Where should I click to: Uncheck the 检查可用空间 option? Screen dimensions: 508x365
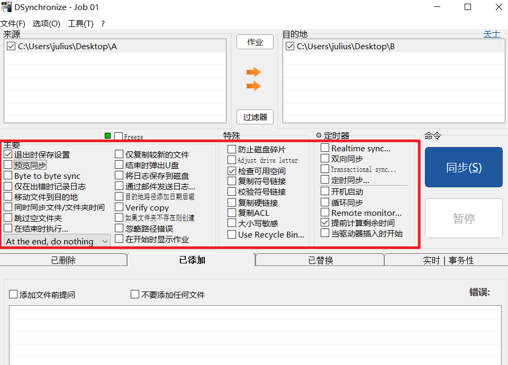[232, 170]
